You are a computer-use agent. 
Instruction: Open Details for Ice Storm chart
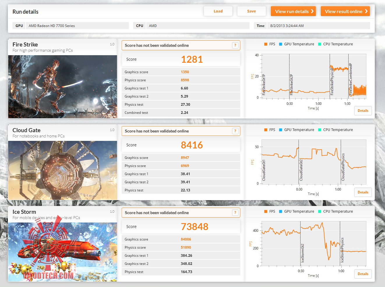pos(363,274)
